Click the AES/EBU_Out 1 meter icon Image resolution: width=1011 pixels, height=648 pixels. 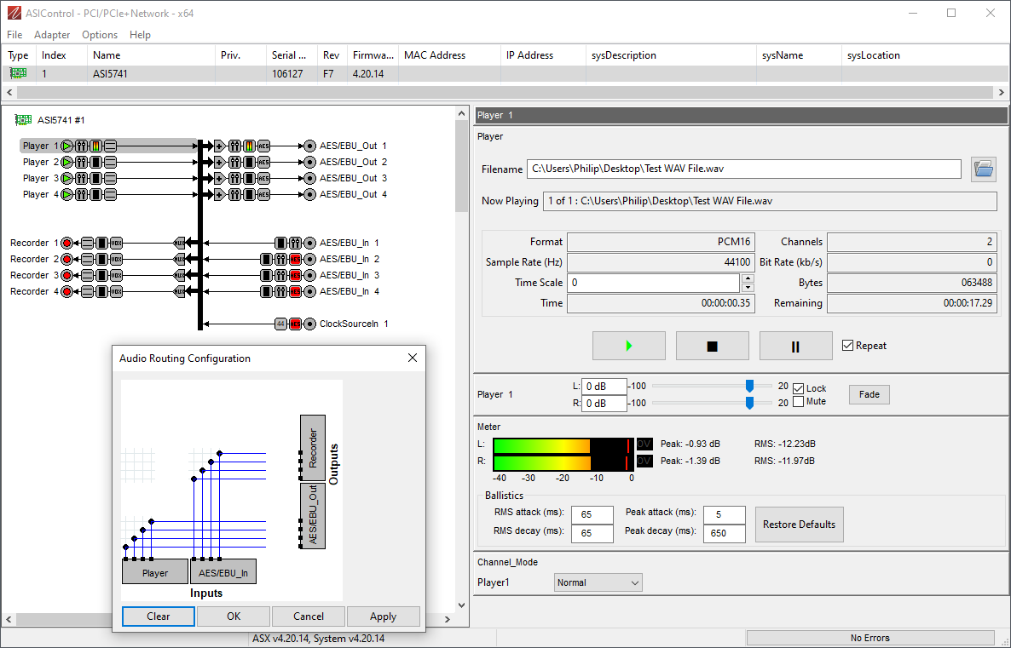(x=249, y=146)
